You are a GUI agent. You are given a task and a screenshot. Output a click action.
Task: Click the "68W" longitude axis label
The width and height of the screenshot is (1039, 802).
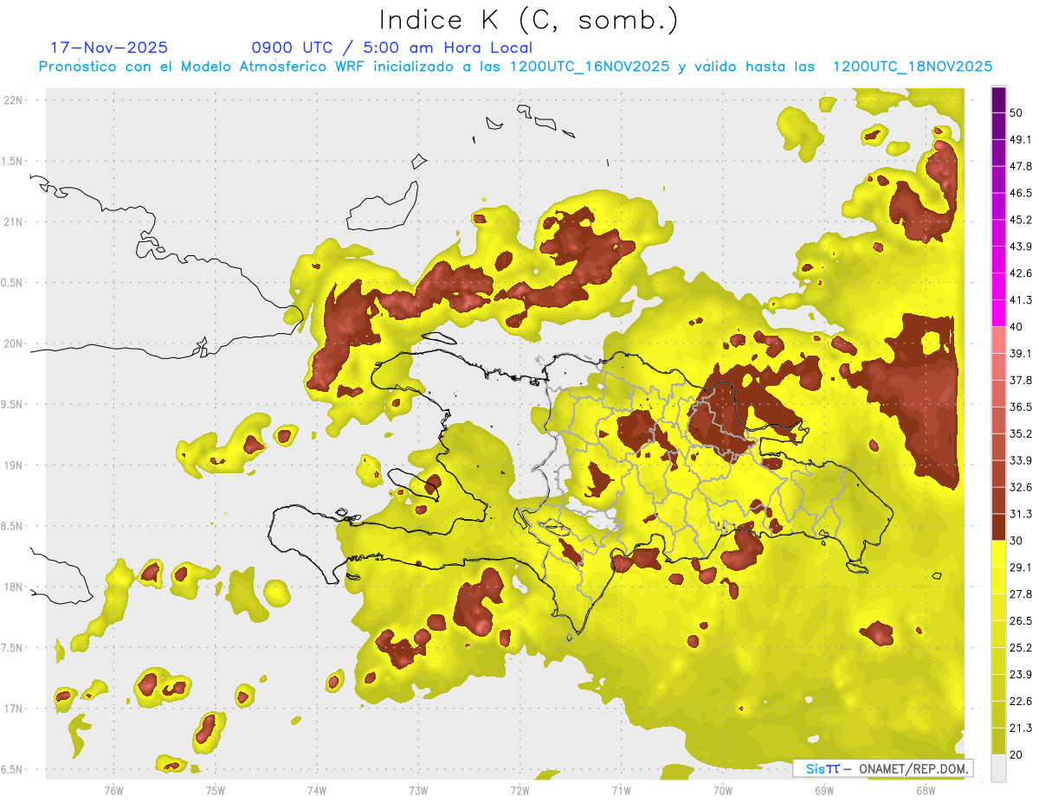point(926,790)
